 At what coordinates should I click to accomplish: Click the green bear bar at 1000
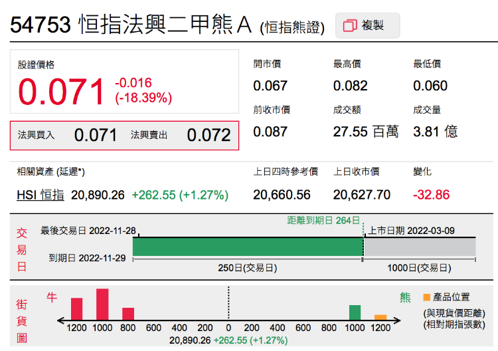[355, 312]
